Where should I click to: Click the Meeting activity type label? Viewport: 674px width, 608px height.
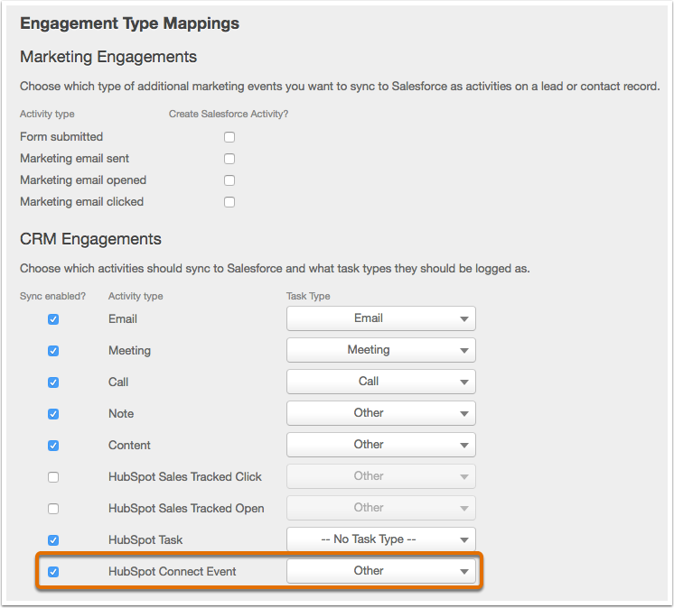129,351
